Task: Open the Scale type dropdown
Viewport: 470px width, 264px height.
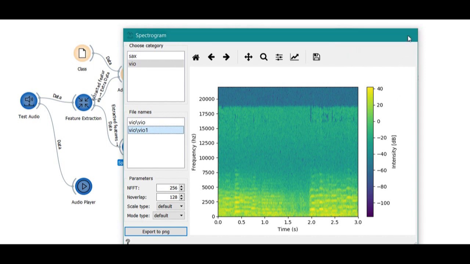Action: (x=170, y=206)
